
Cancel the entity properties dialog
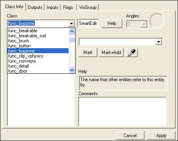coord(130,136)
